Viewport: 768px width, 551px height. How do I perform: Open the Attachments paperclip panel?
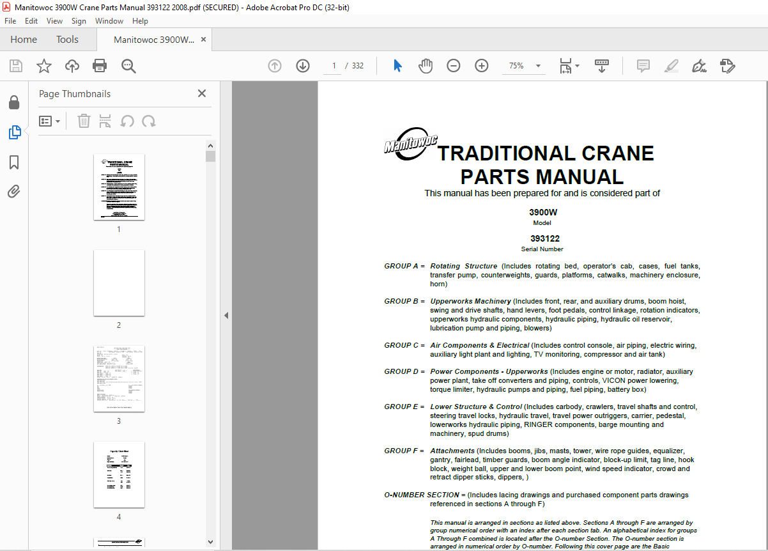click(x=14, y=191)
